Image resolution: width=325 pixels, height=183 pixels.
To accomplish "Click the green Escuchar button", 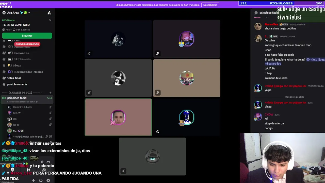I will 27,36.
